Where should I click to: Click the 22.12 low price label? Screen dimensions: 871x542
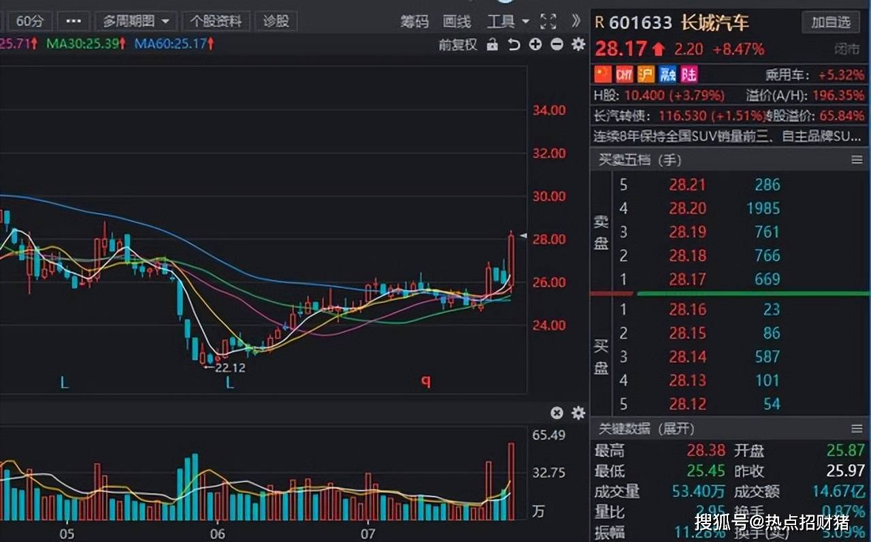point(230,368)
